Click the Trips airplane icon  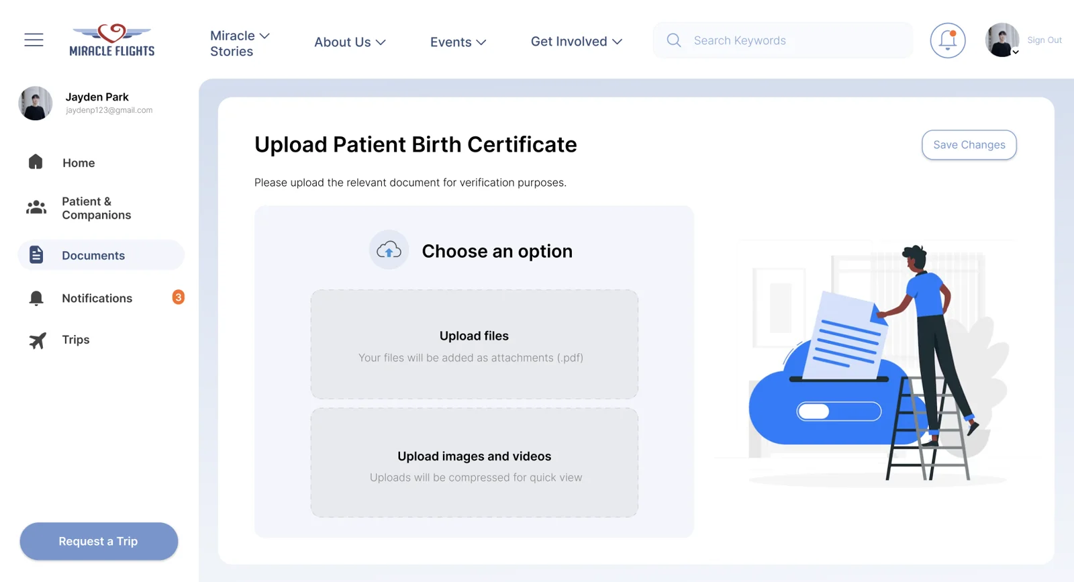click(38, 340)
